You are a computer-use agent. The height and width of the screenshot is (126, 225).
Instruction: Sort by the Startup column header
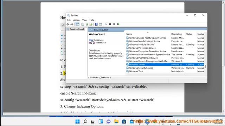tap(201, 34)
